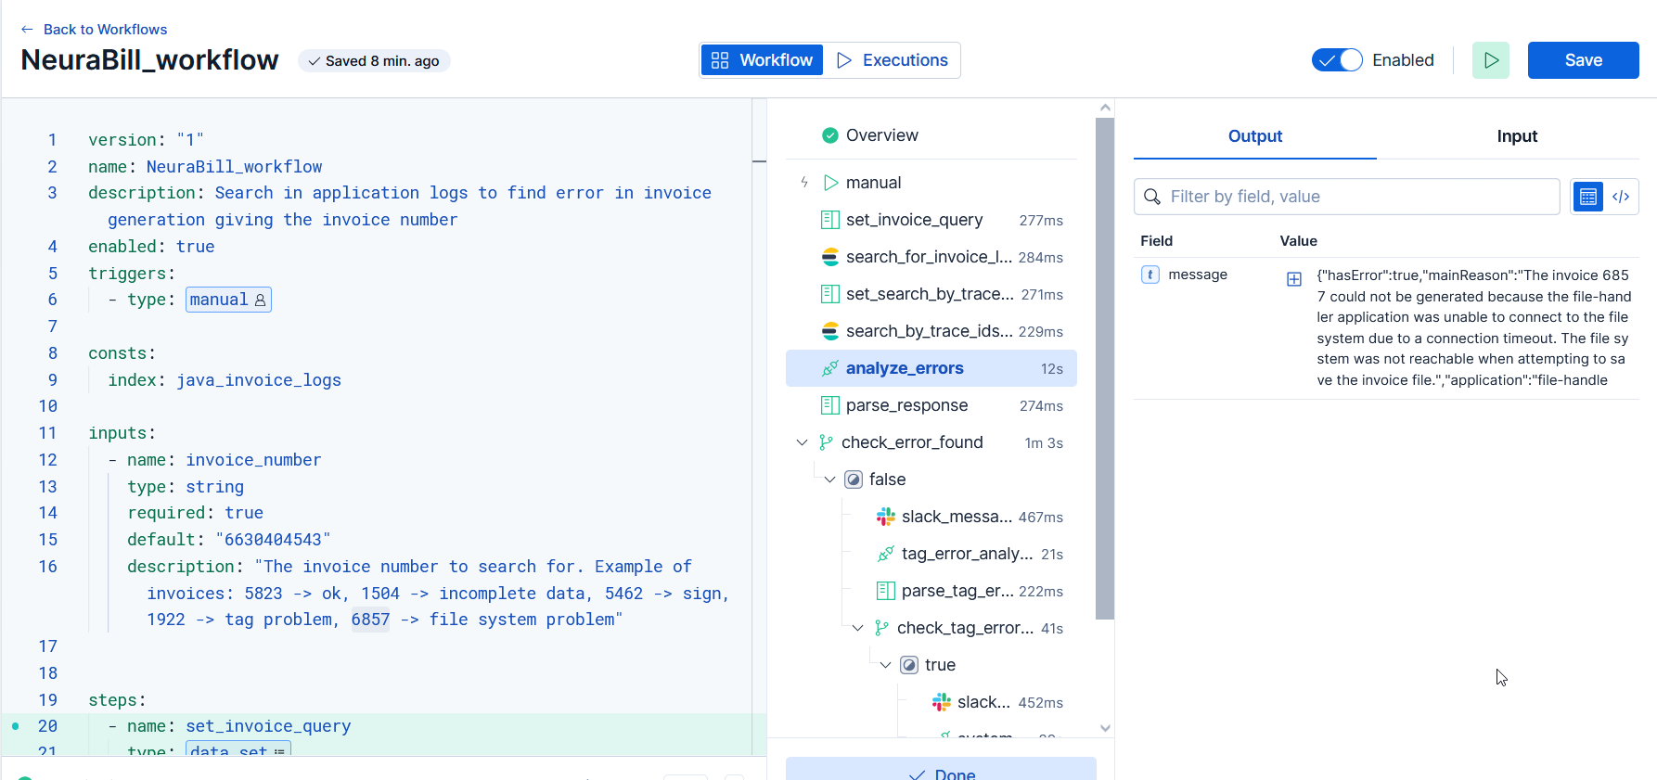Click the search_for_invoice Elasticsearch icon
The width and height of the screenshot is (1657, 780).
click(x=830, y=257)
